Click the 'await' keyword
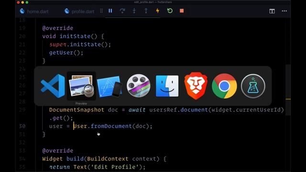The width and height of the screenshot is (306, 172). pos(137,110)
